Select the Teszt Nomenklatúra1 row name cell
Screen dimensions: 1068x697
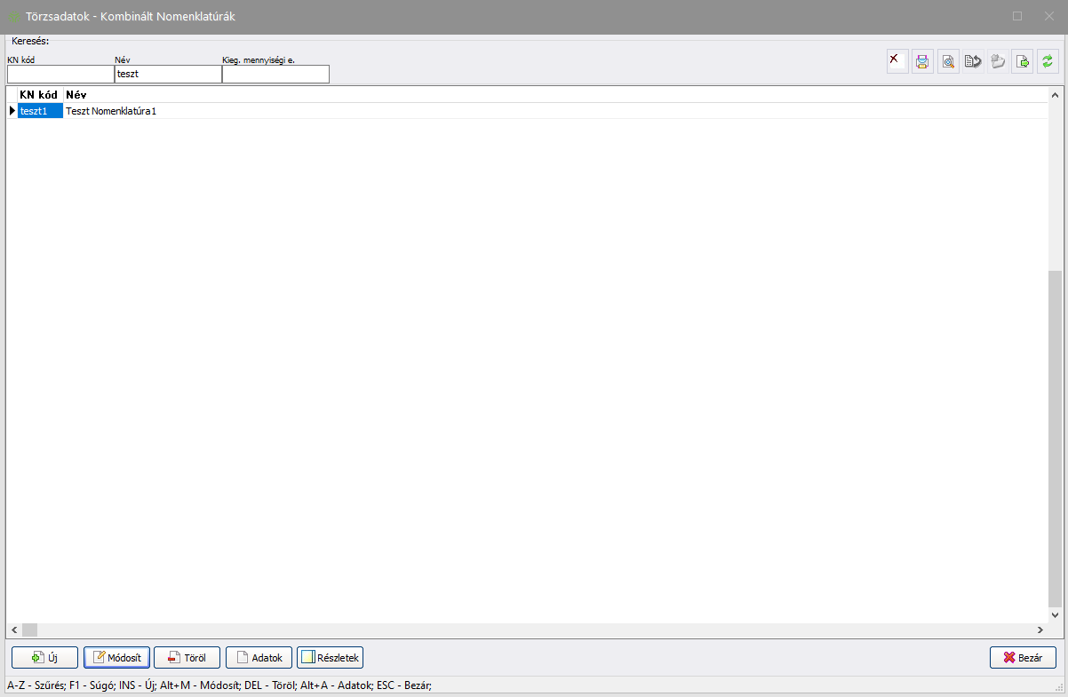coord(111,111)
